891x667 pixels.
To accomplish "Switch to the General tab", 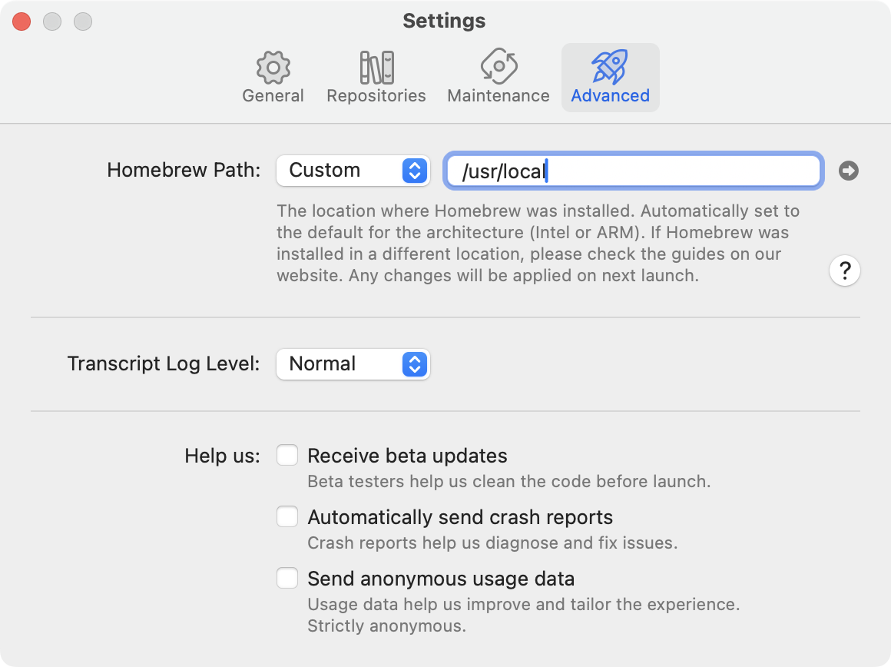I will pyautogui.click(x=273, y=77).
